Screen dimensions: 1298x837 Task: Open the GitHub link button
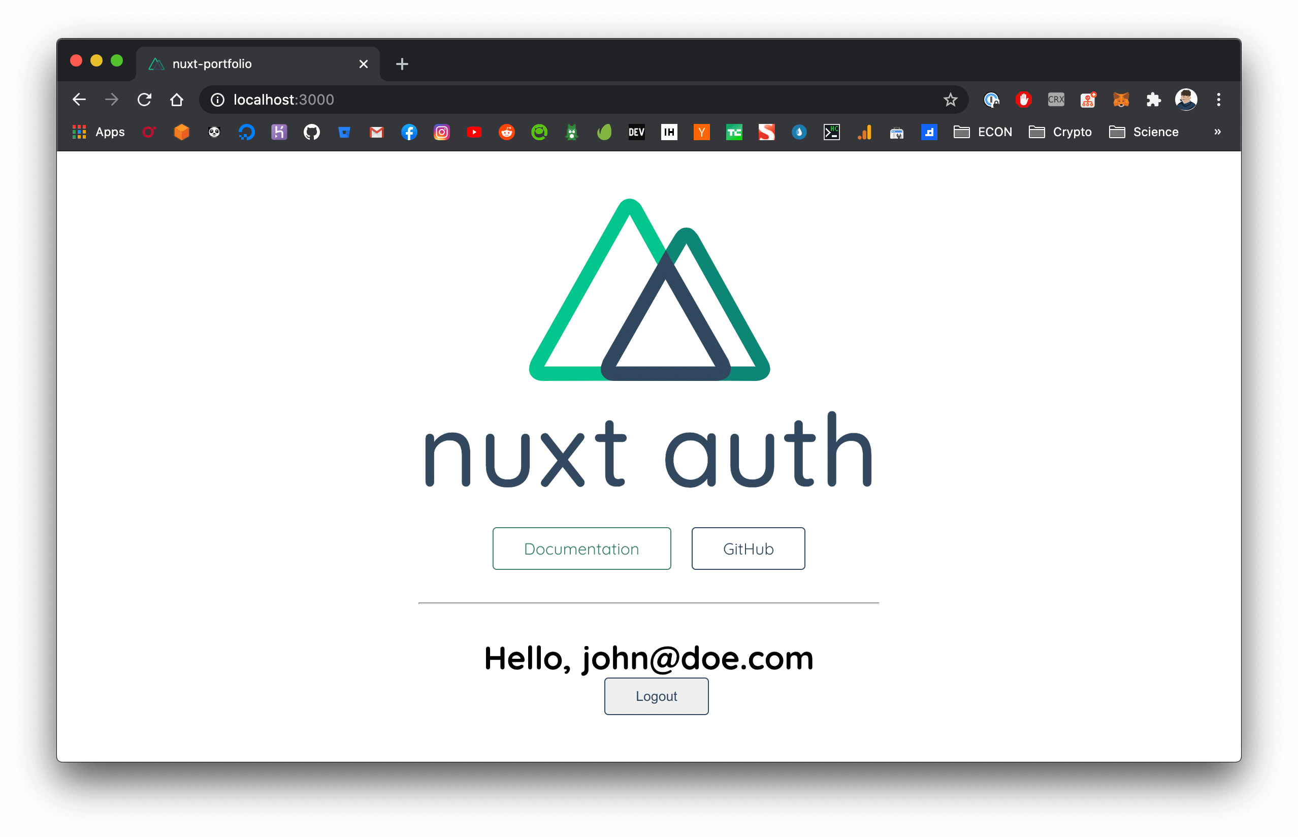point(748,549)
